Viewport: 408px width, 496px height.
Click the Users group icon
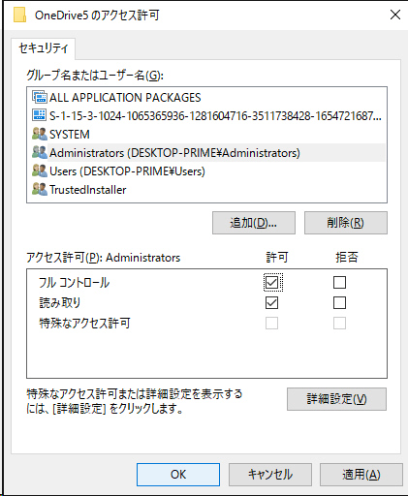[40, 170]
